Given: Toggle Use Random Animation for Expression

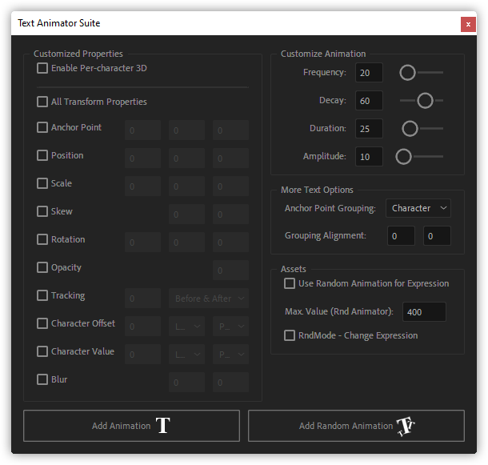Looking at the screenshot, I should tap(290, 283).
